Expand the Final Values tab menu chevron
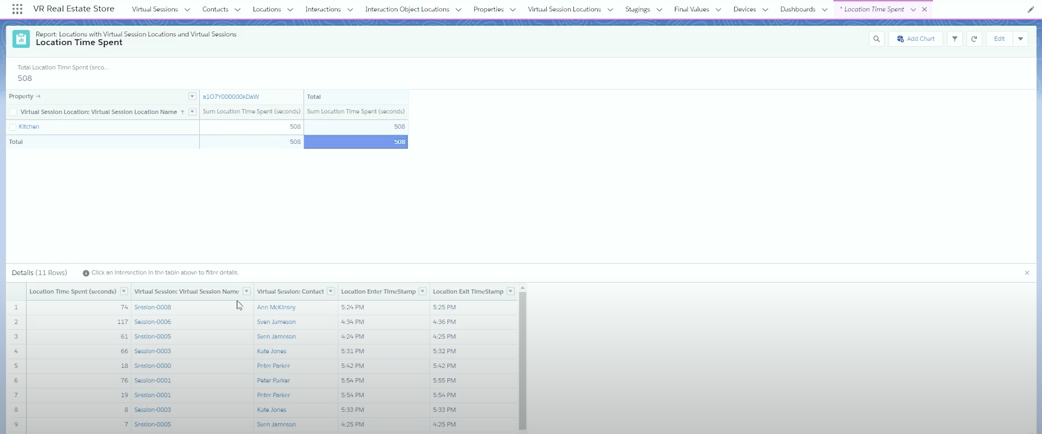Viewport: 1042px width, 434px height. coord(718,10)
